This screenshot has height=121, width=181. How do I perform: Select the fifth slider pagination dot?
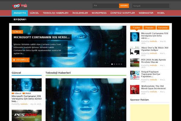click(122, 64)
